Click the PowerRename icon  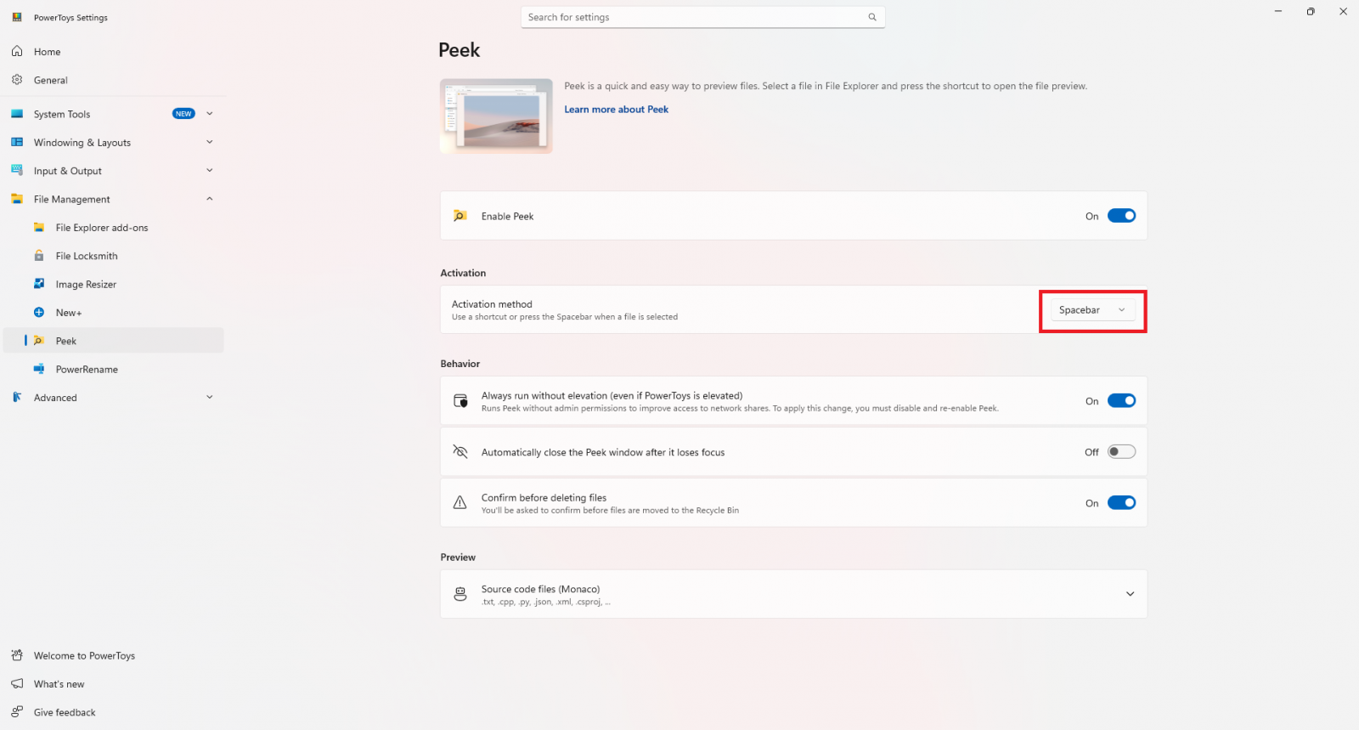[x=39, y=369]
